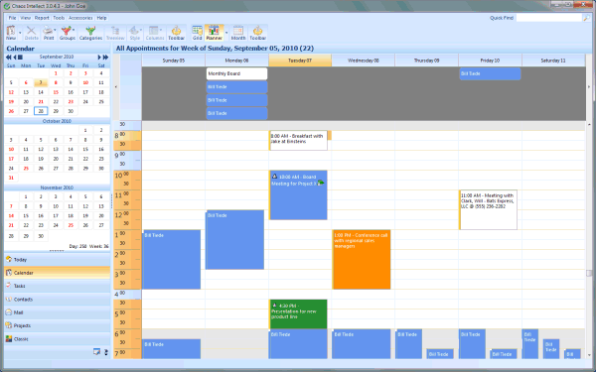Screen dimensions: 596x372
Task: Click the flag icon on Board Meeting appointment
Action: 321,183
